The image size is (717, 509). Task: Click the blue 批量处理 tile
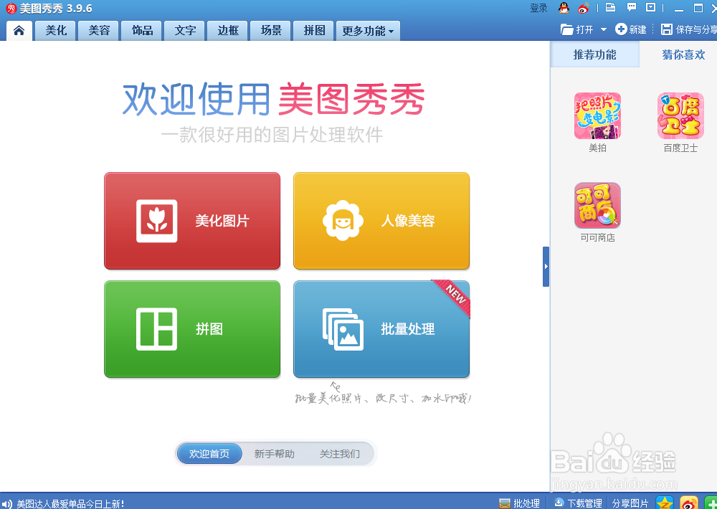381,329
